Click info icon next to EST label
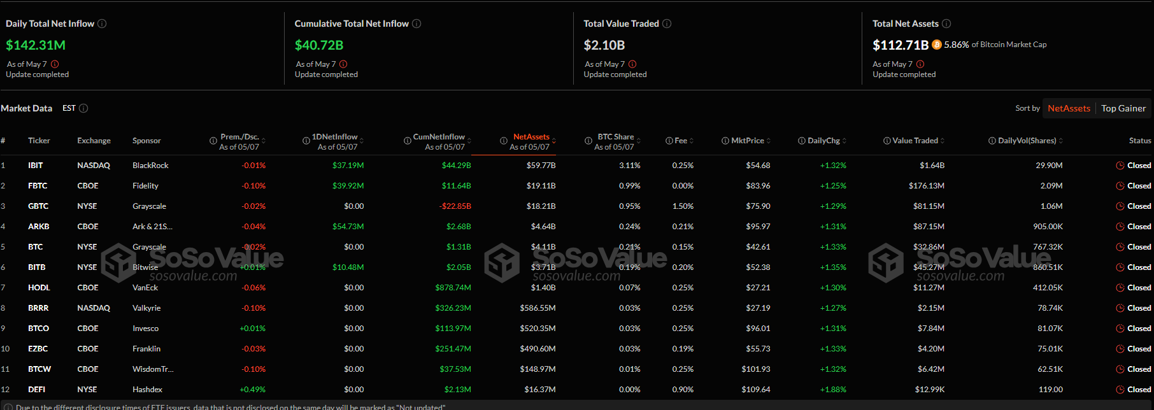The width and height of the screenshot is (1154, 410). click(83, 108)
